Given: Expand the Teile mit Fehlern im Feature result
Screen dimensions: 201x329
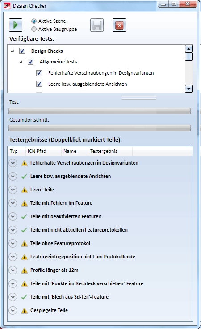Looking at the screenshot, I should tap(13, 203).
